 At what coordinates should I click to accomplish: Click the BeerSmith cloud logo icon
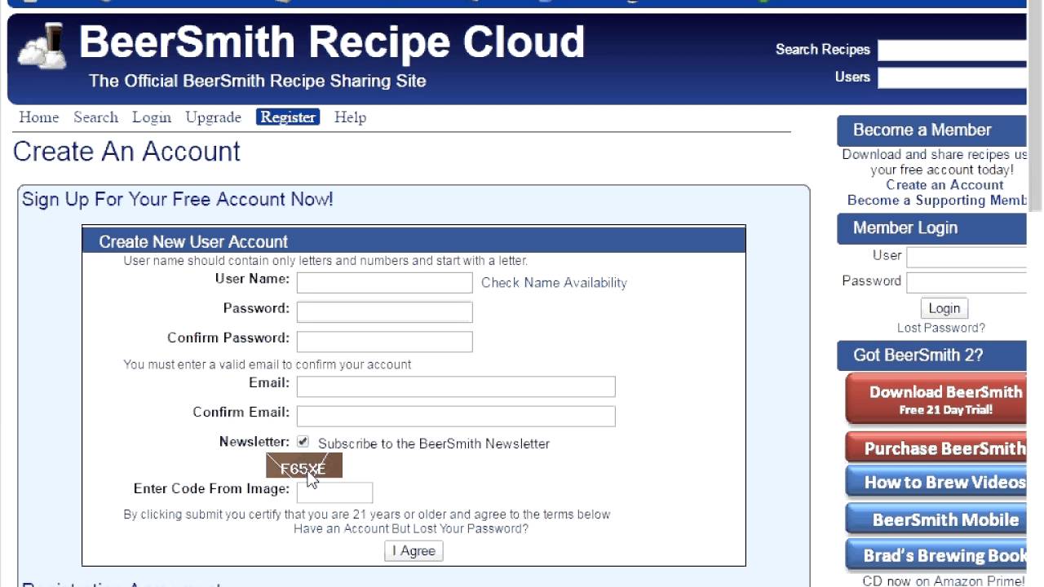(x=42, y=47)
